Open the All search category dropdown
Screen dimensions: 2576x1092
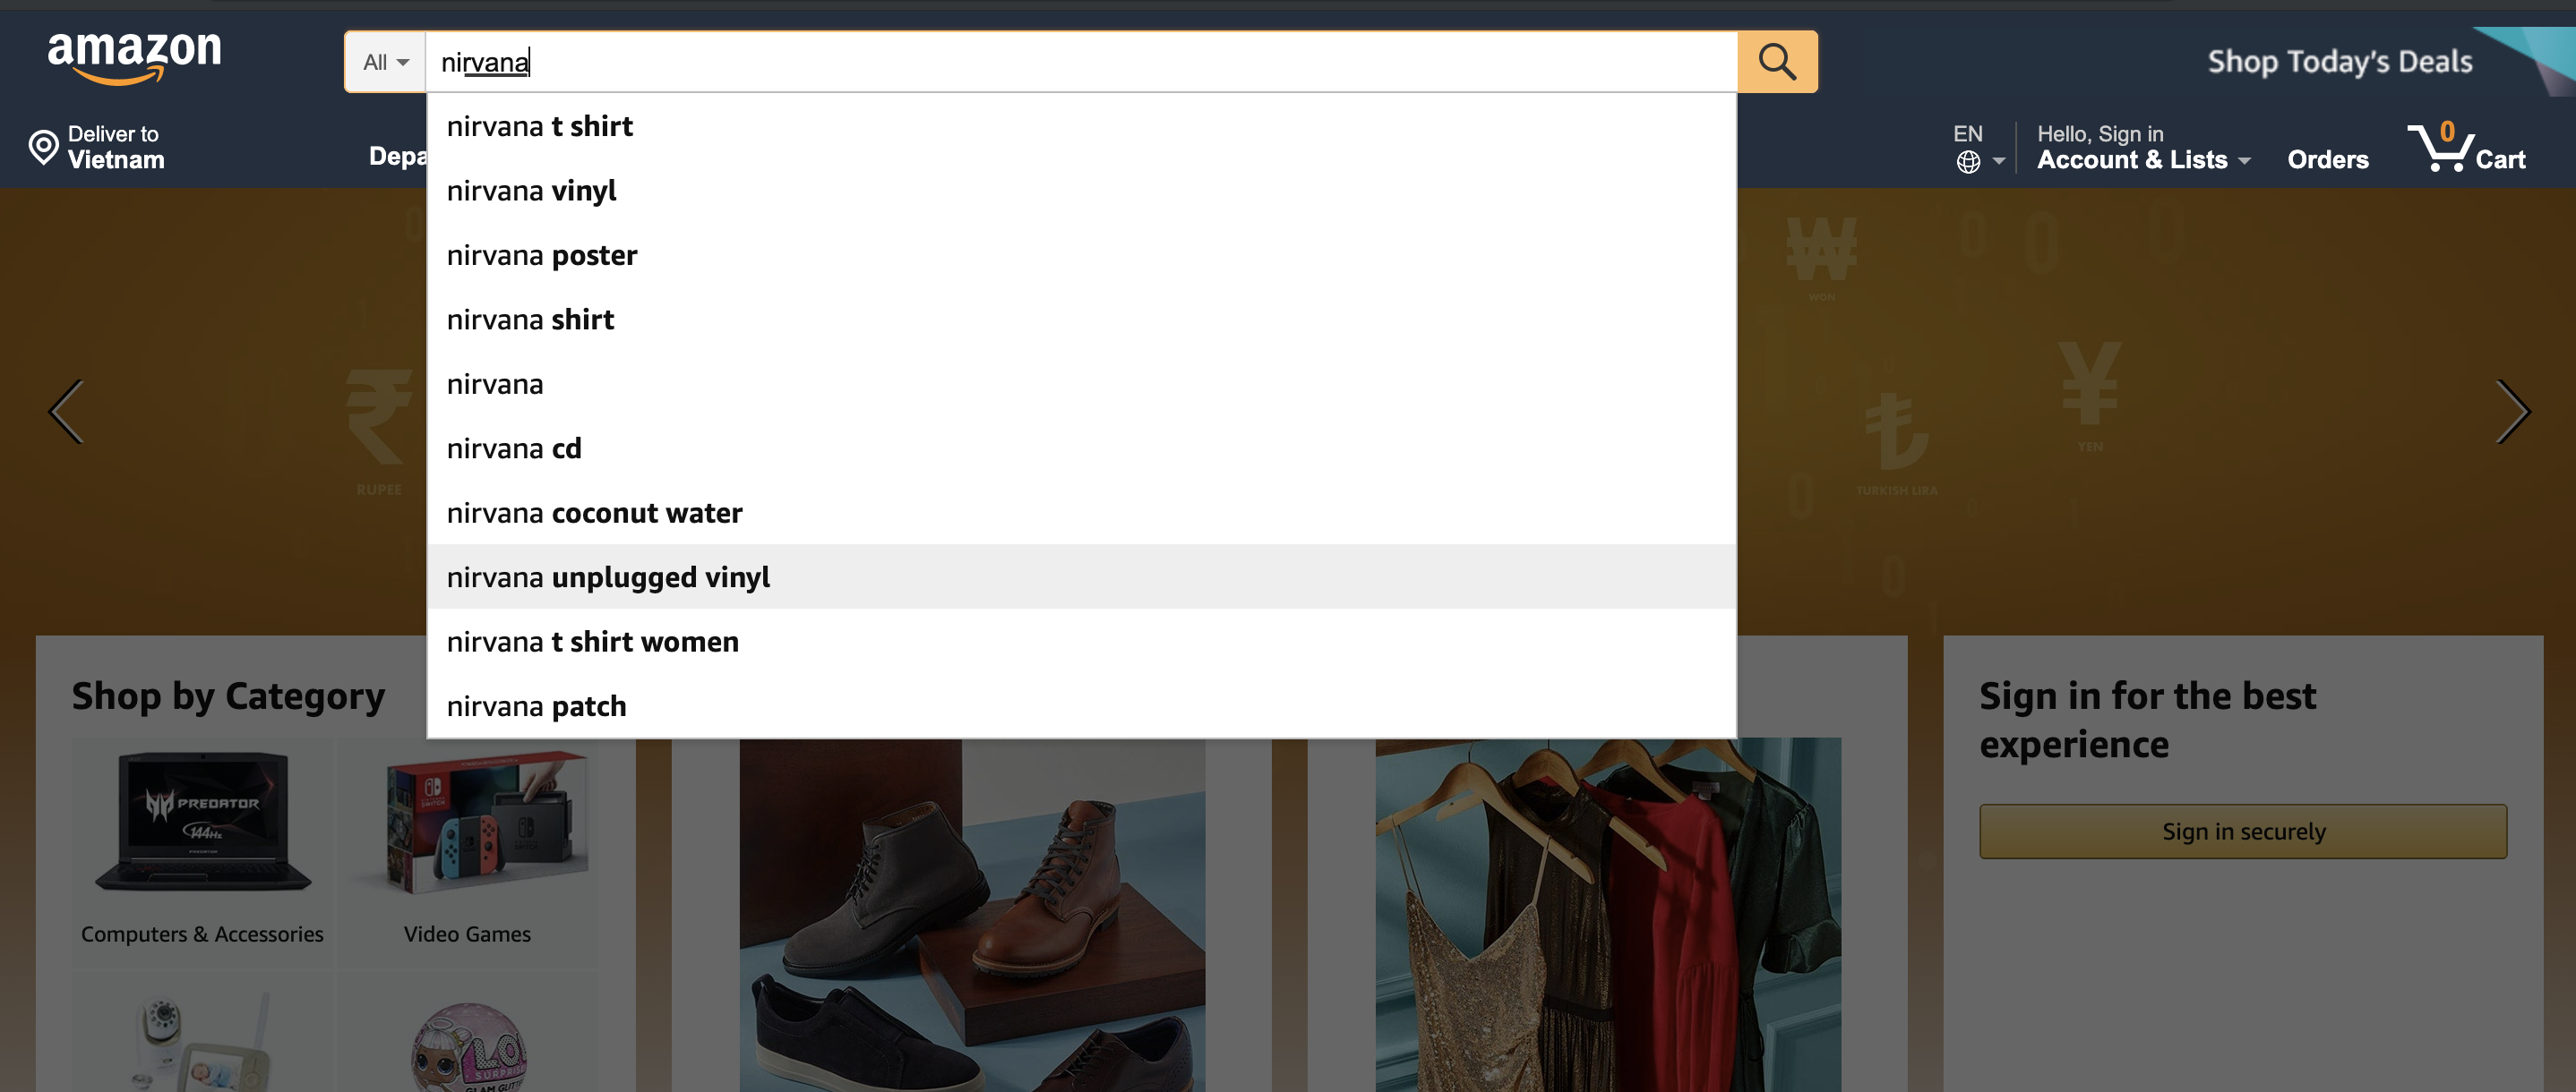point(385,62)
